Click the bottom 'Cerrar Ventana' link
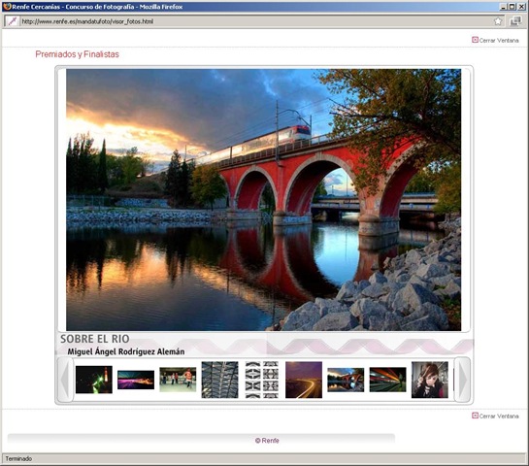The height and width of the screenshot is (466, 529). [499, 416]
